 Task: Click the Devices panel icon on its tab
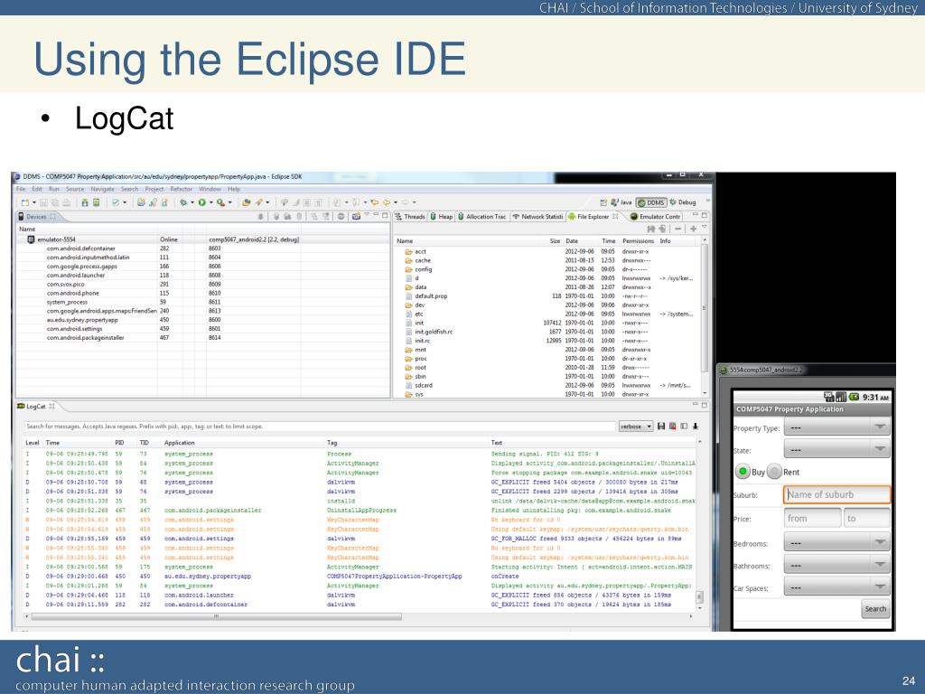22,217
